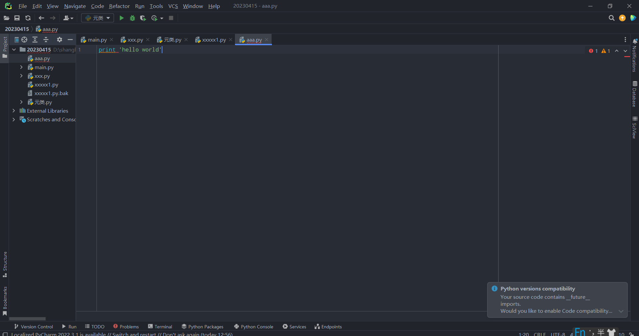639x336 pixels.
Task: Select xxxxx1.py.bak in the project tree
Action: click(x=51, y=93)
